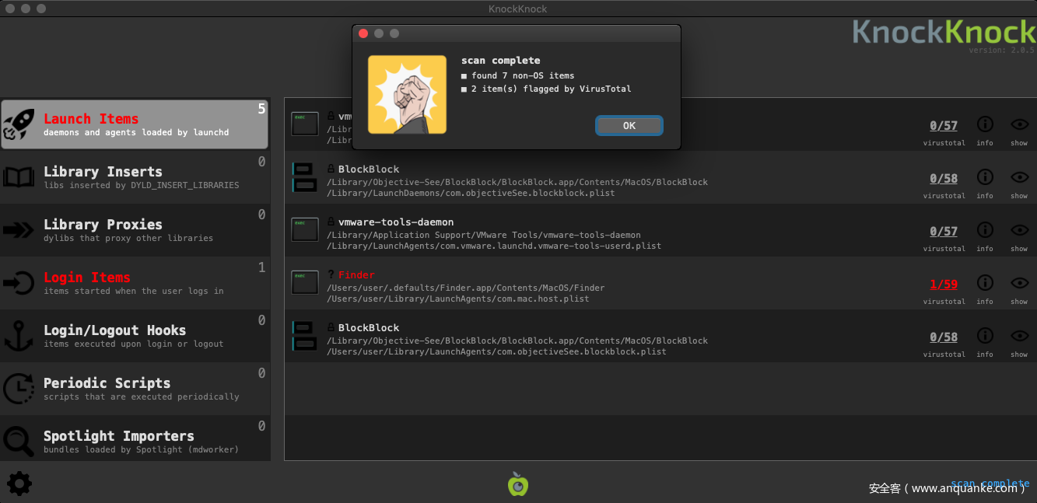Click com.mac.host.plist path text
Screen dimensions: 1037x503
point(458,299)
